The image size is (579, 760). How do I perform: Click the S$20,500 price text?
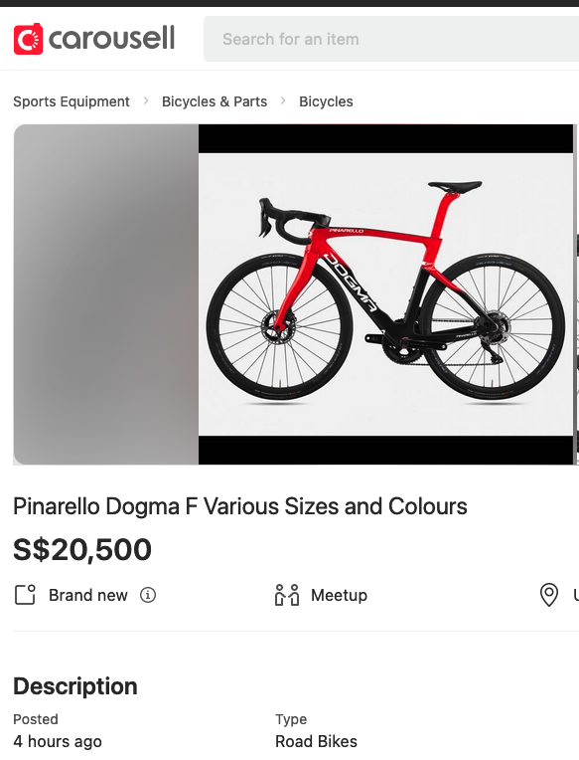click(x=82, y=550)
